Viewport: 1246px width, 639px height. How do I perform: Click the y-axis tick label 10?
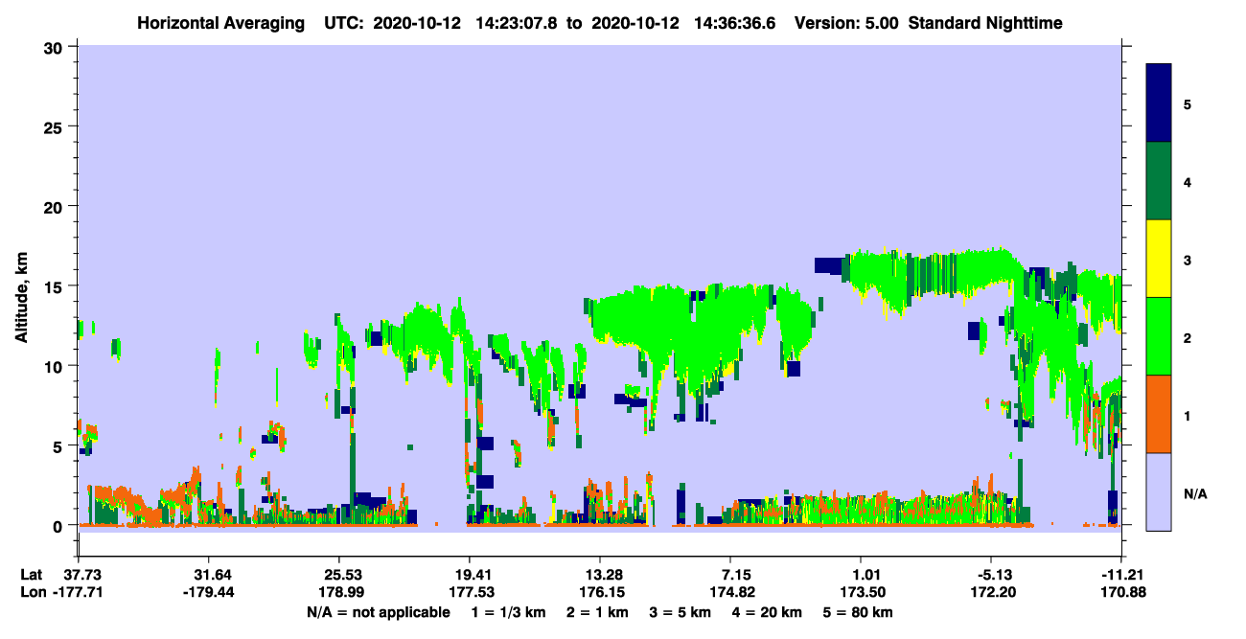tap(55, 366)
